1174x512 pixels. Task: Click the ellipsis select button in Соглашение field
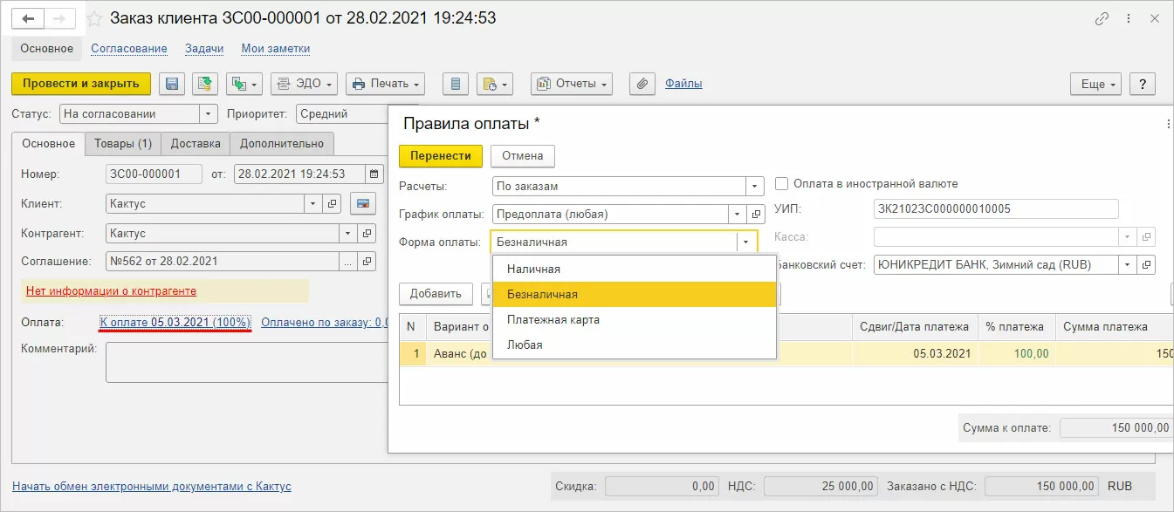348,262
